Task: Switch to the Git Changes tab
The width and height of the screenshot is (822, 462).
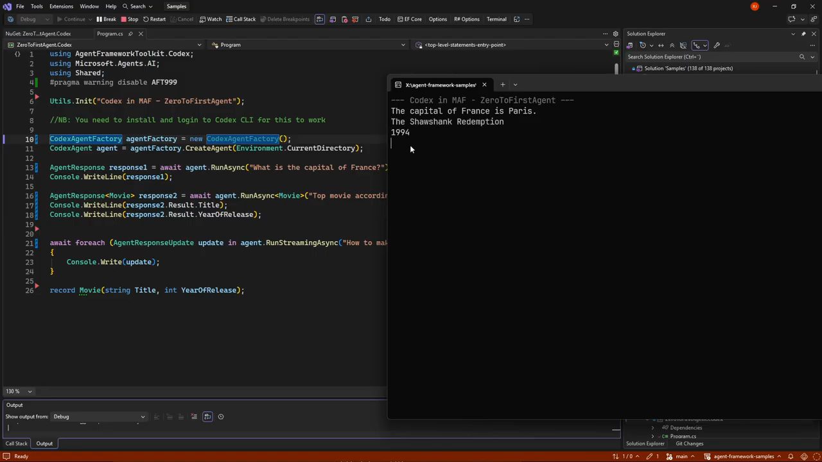Action: (x=689, y=443)
